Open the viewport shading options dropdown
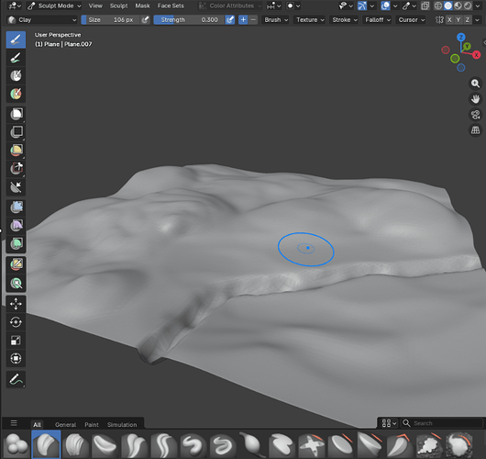Viewport: 486px width, 459px height. pos(478,6)
